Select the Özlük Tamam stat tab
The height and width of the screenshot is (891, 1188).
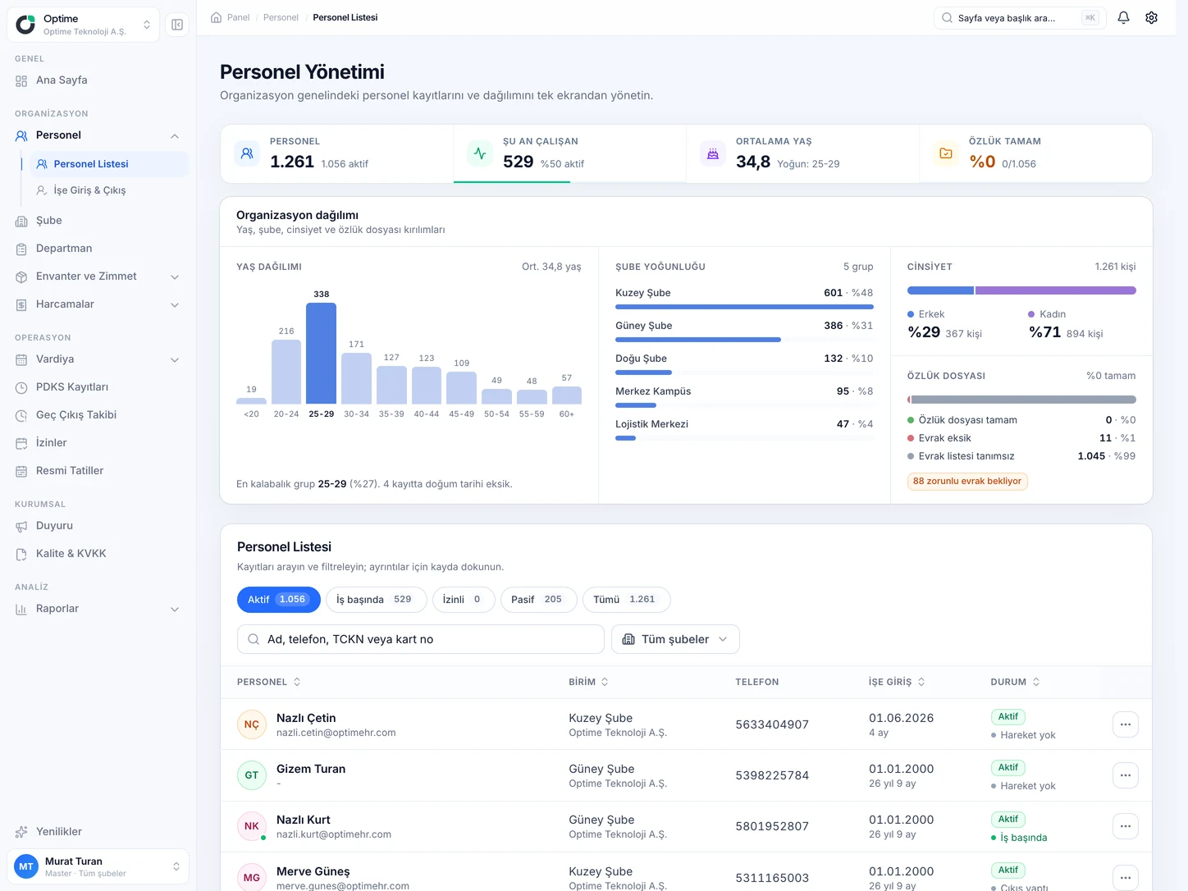point(1035,153)
